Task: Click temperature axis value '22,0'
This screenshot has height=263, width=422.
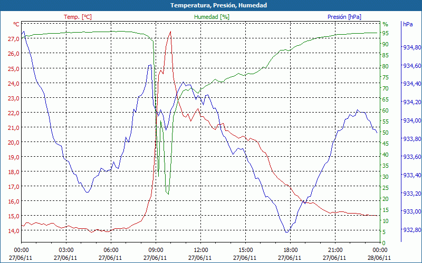Action: 14,113
